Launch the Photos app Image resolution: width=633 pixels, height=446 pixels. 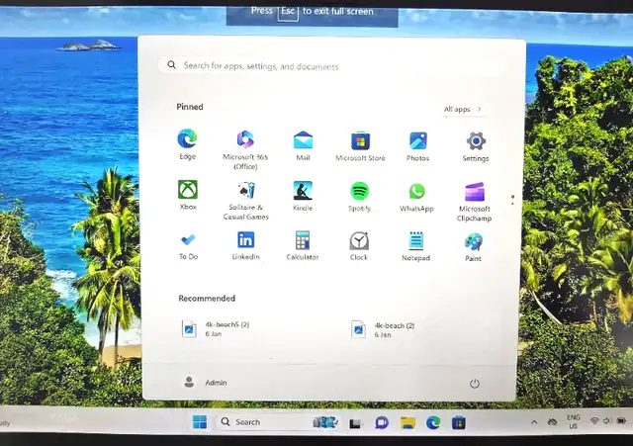(417, 146)
